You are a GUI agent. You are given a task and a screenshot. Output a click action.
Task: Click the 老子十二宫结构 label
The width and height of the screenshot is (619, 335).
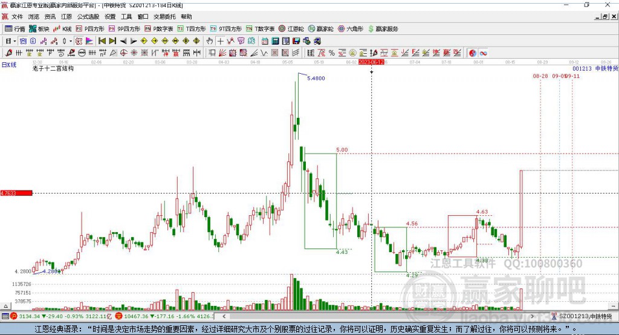(53, 68)
